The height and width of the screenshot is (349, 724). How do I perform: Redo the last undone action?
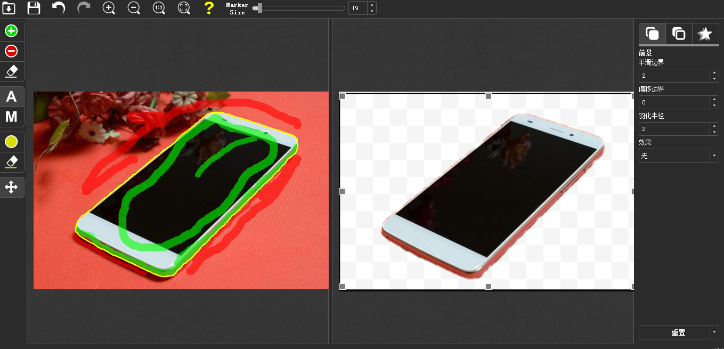coord(84,8)
